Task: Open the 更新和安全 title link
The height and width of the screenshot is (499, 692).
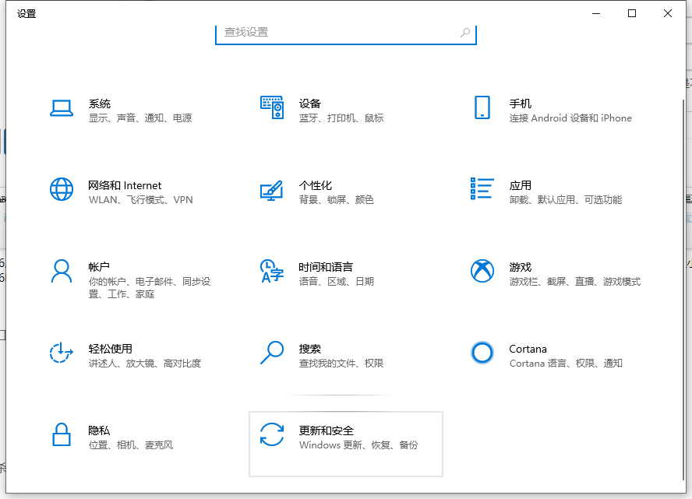Action: point(326,430)
